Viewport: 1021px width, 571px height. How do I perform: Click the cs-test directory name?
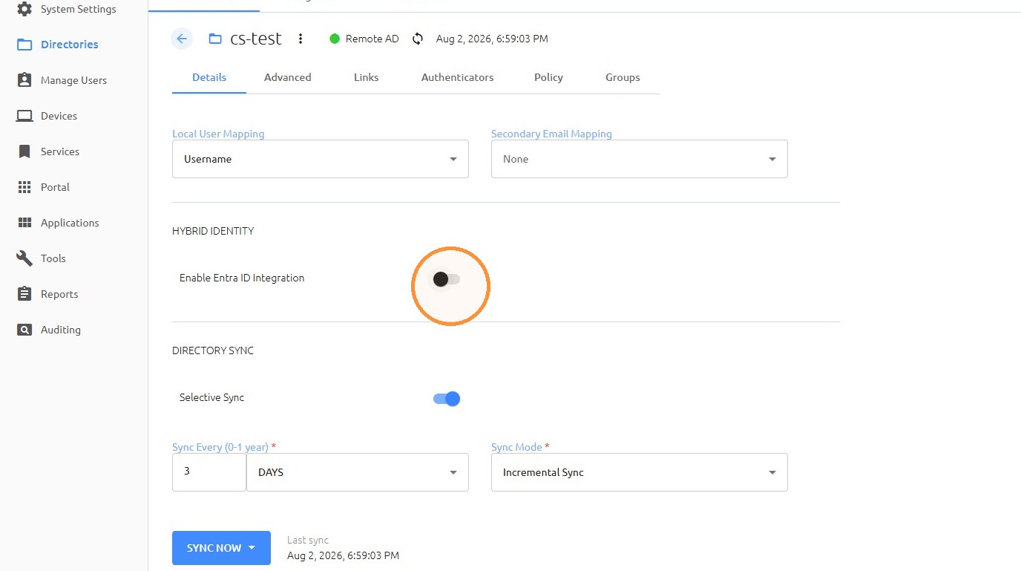tap(256, 39)
